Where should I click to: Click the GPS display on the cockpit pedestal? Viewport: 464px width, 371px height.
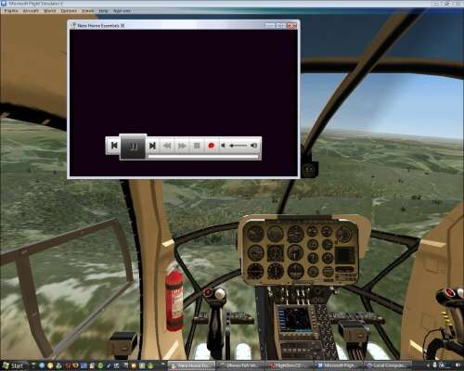[x=295, y=319]
